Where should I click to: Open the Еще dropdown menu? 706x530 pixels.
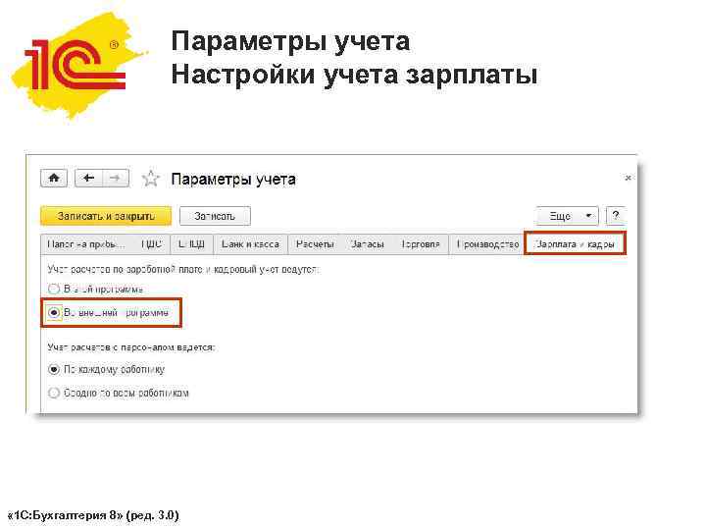(x=568, y=216)
